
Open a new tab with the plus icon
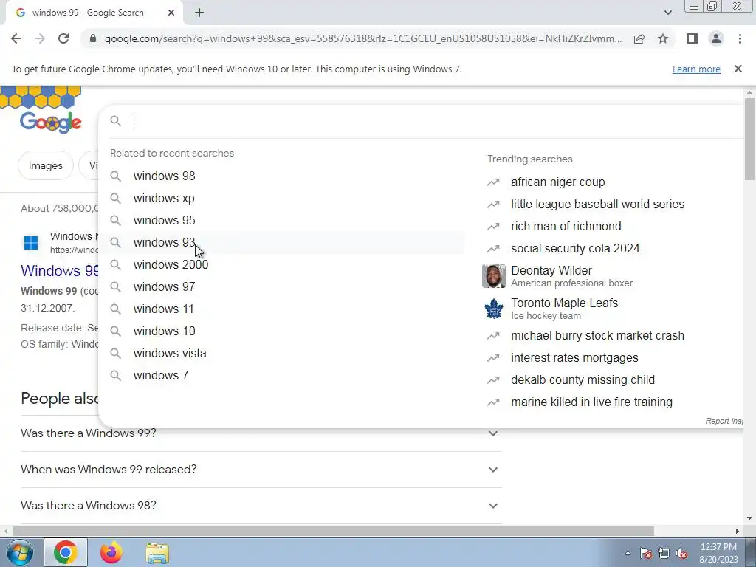pyautogui.click(x=199, y=13)
